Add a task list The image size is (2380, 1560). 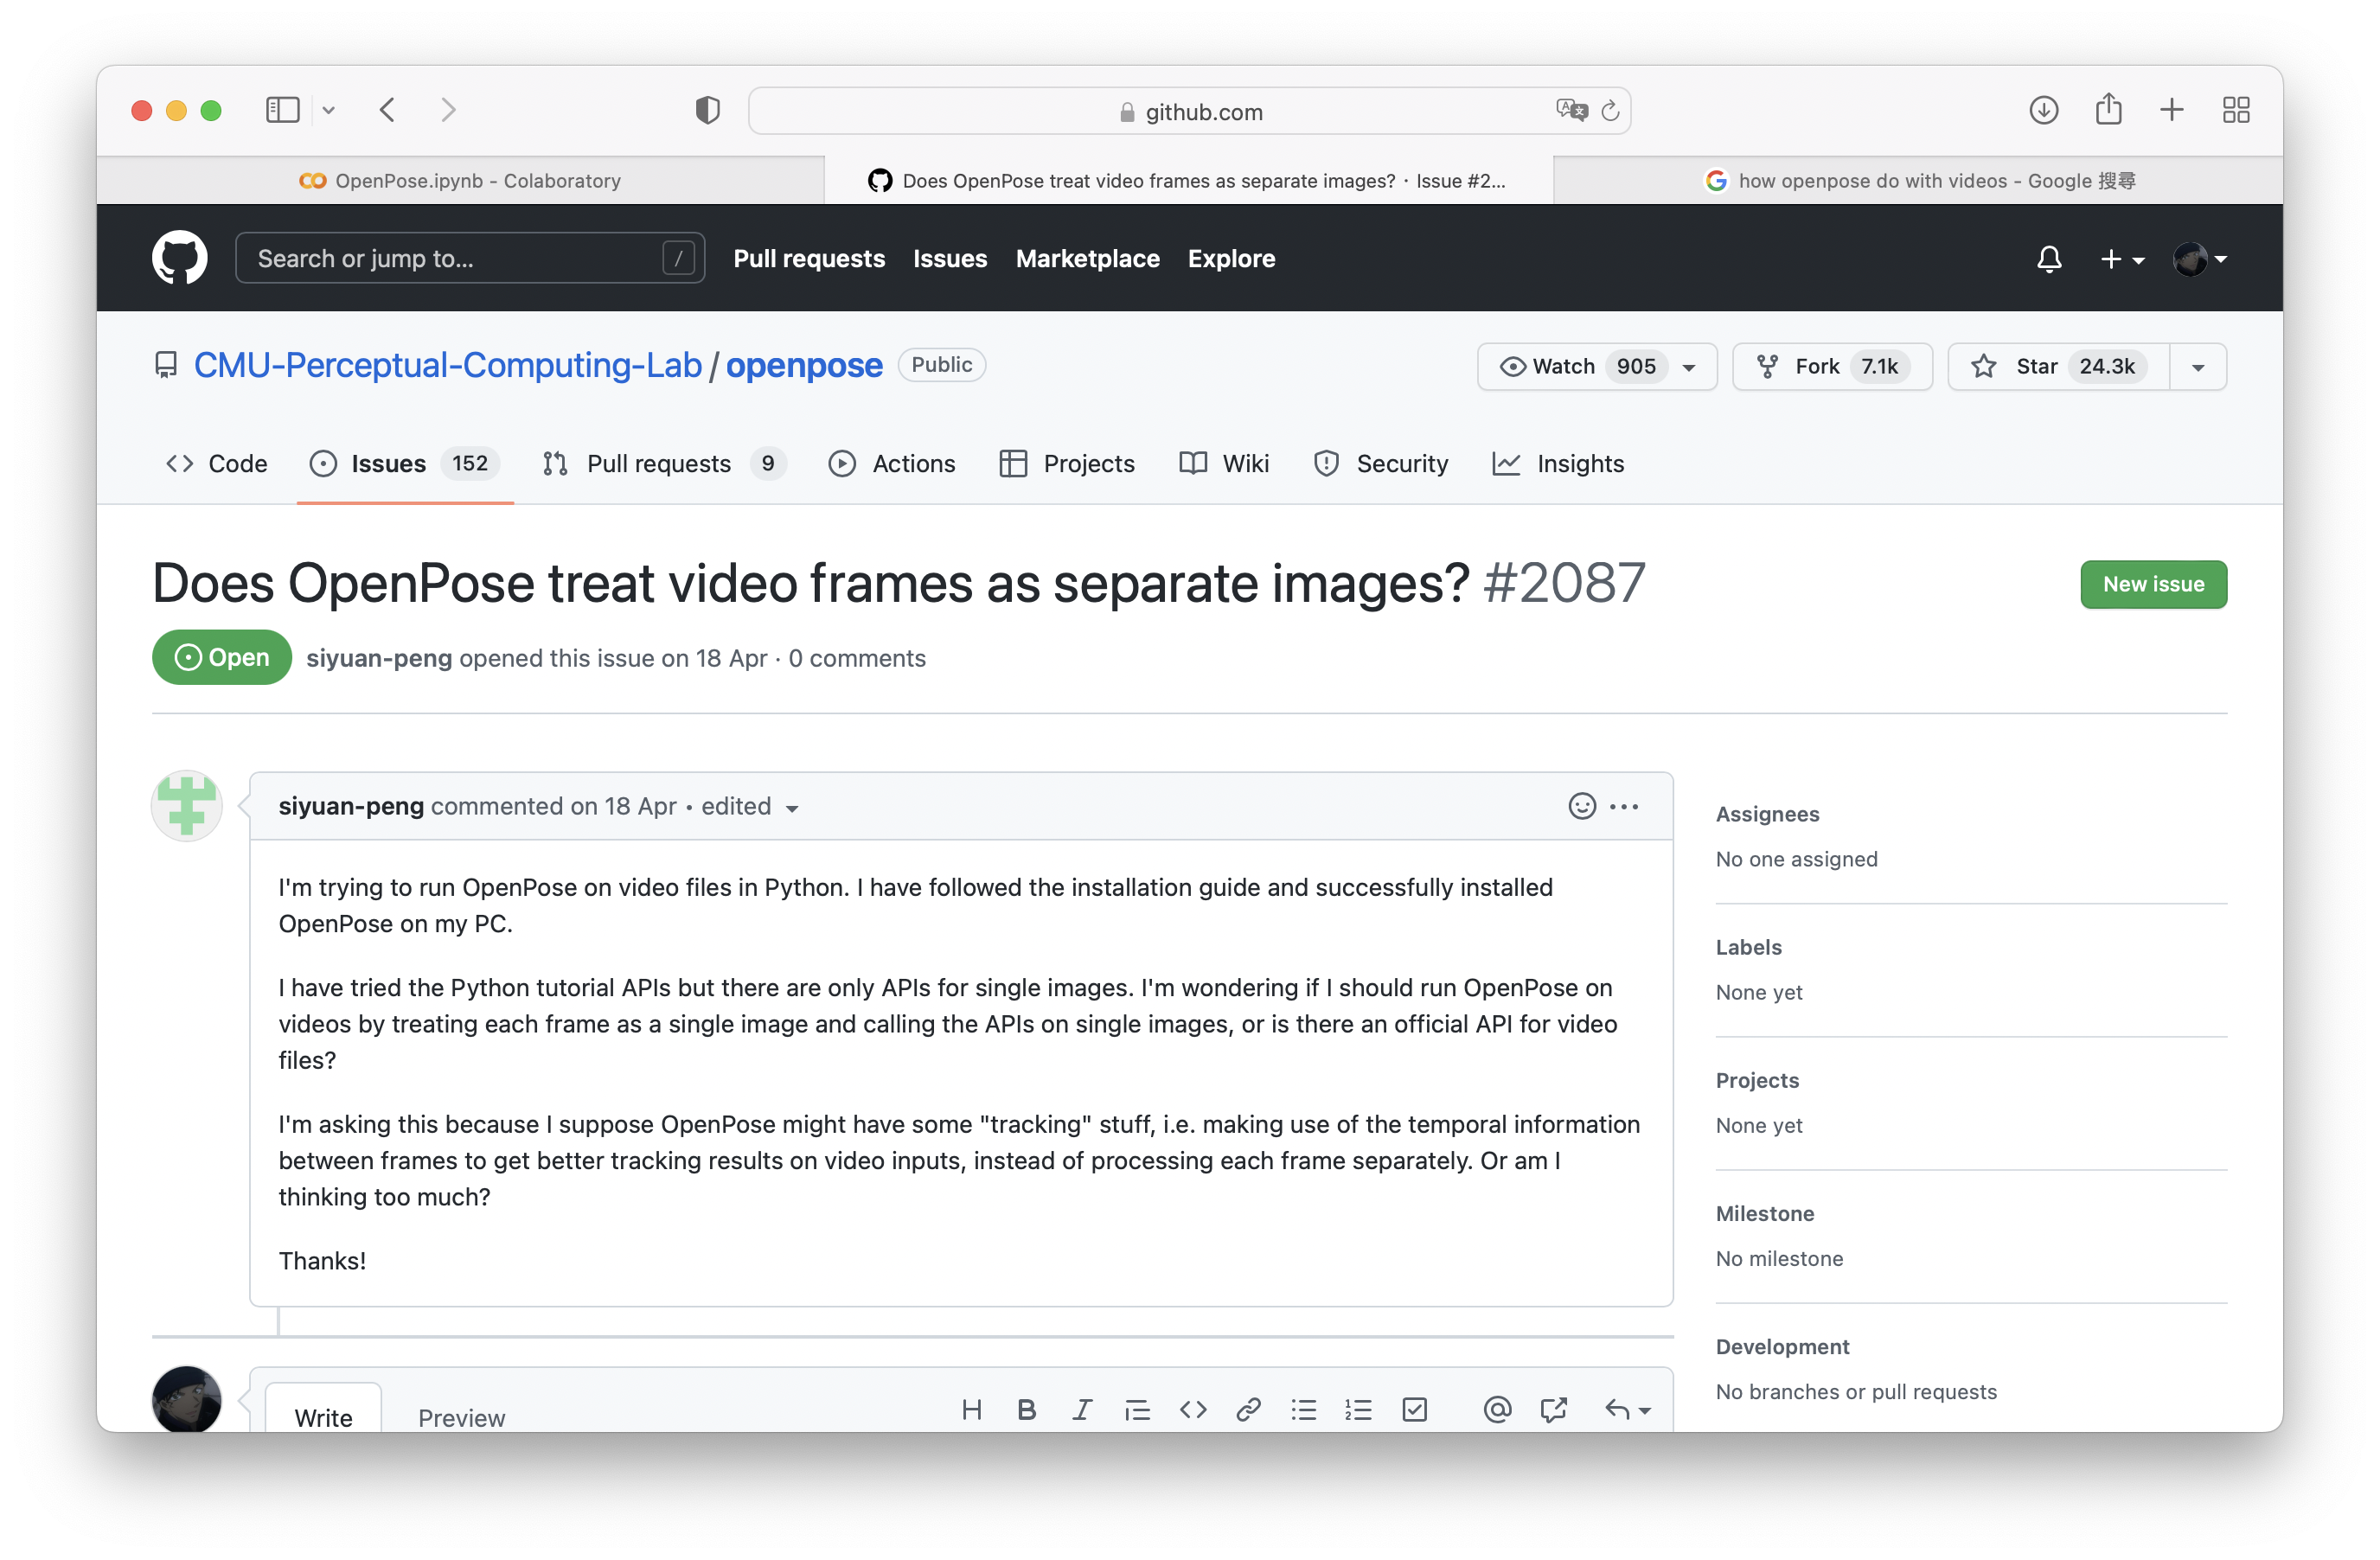pyautogui.click(x=1414, y=1410)
